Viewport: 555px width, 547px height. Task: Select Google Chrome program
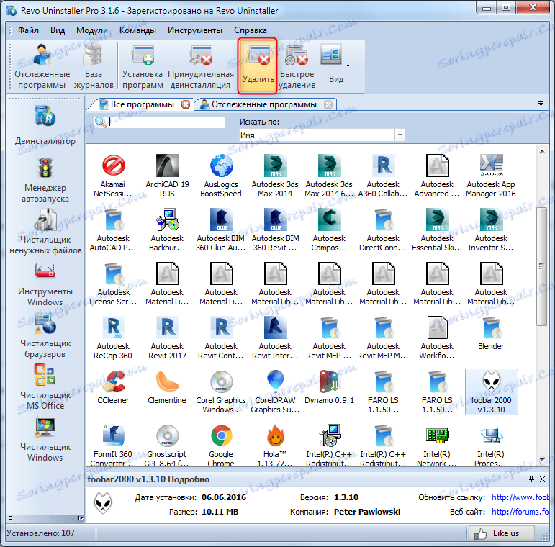221,445
